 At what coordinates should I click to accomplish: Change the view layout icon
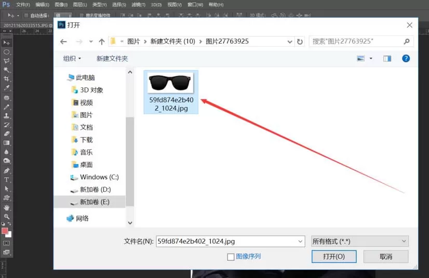coord(361,59)
